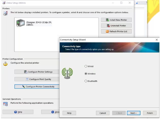Cancel the Connectivity Setup Wizard
This screenshot has width=160, height=119.
(x=103, y=113)
